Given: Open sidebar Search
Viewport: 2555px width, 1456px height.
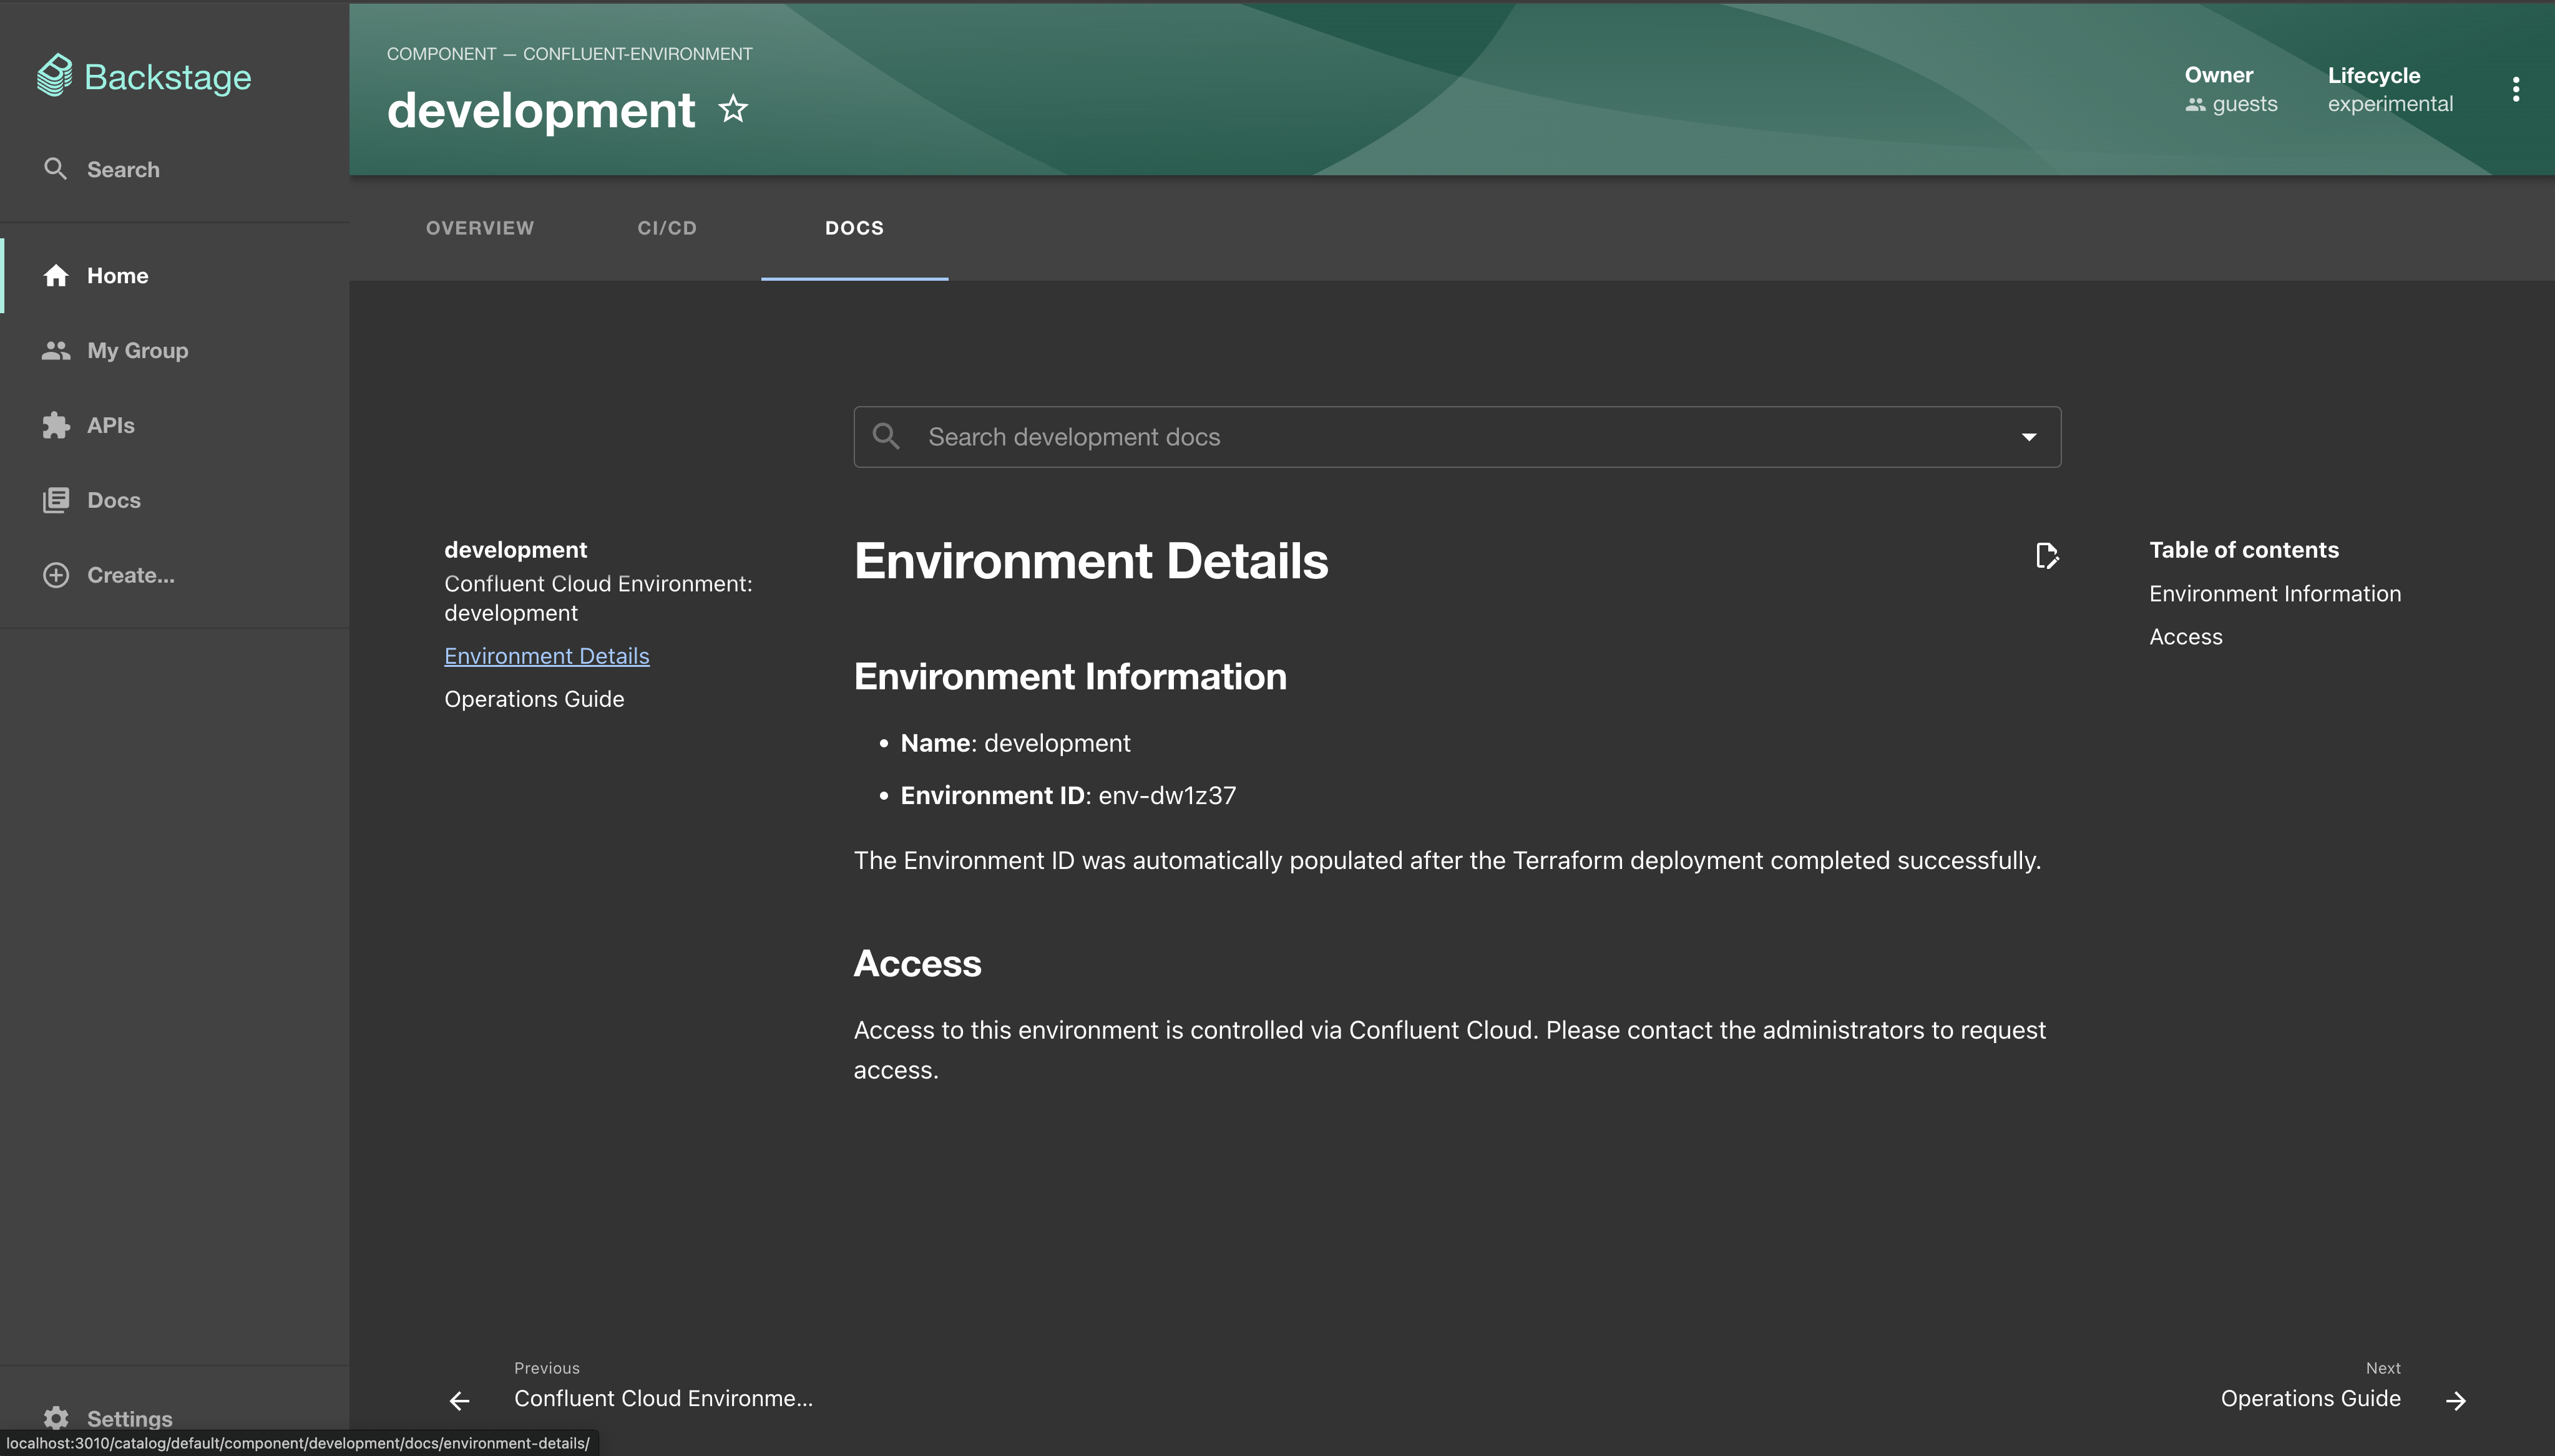Looking at the screenshot, I should [101, 169].
